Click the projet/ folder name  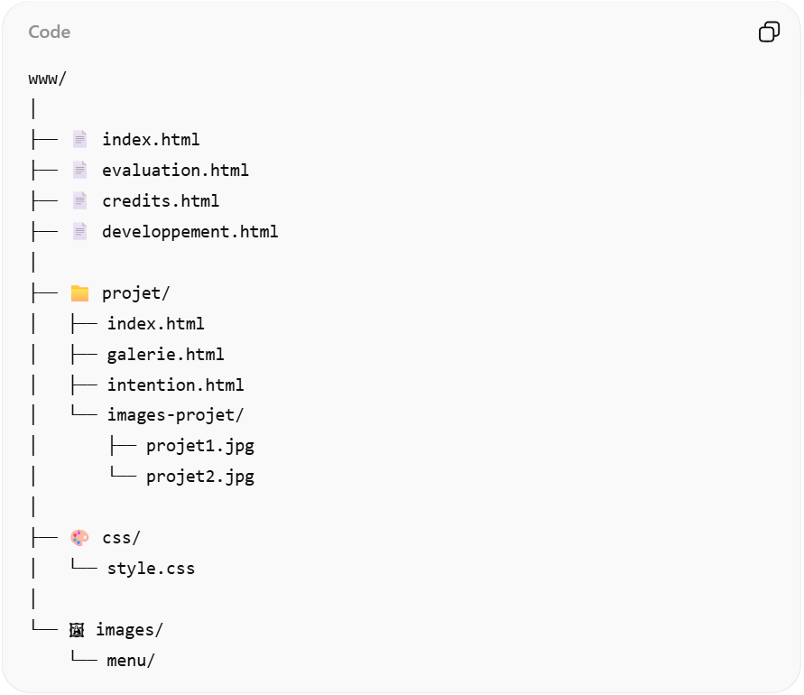[x=136, y=292]
